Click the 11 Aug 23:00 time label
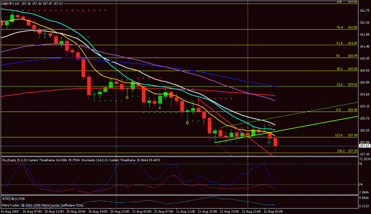 click(x=251, y=212)
